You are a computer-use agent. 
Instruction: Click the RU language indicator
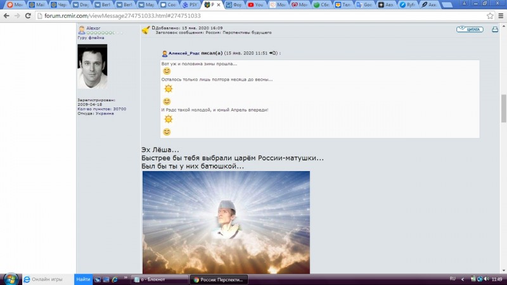click(452, 279)
